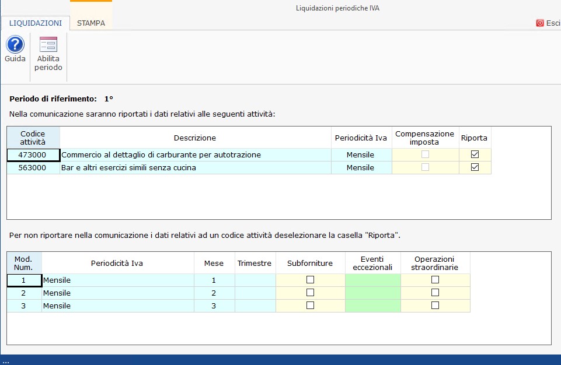Screen dimensions: 561x365
Task: Select the Bar e altri esercizi description cell
Action: 195,167
